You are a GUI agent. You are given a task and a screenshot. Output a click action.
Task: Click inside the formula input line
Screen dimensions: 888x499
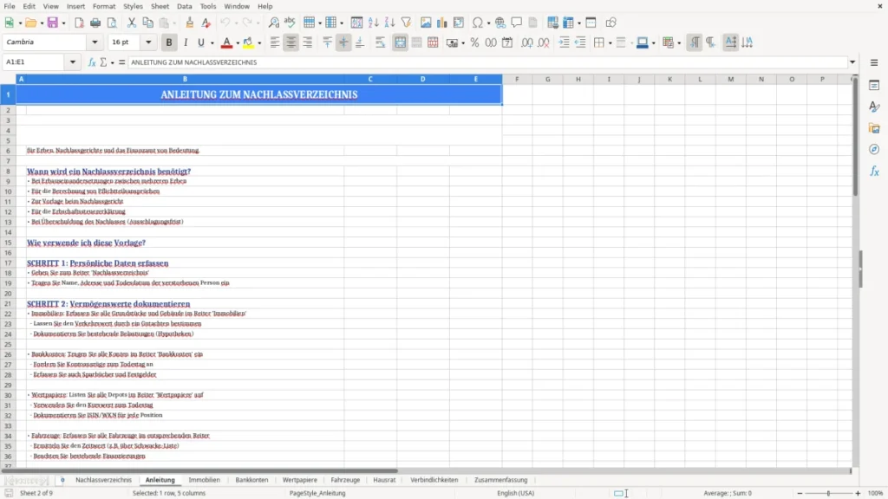[x=487, y=62]
